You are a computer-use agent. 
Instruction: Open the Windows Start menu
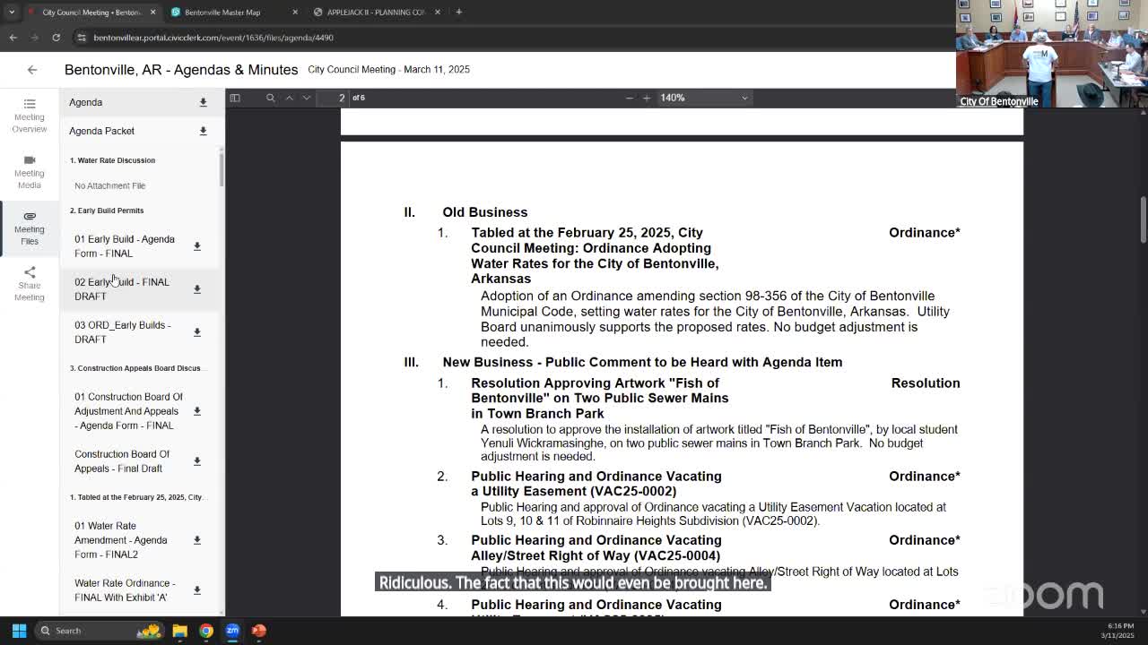point(19,631)
